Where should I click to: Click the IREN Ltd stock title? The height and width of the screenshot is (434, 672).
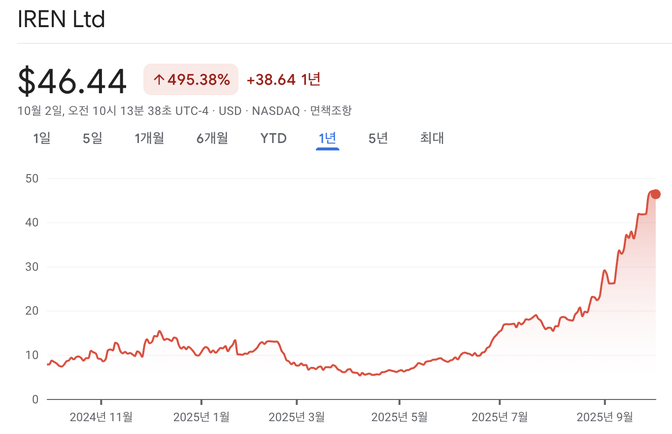coord(61,20)
